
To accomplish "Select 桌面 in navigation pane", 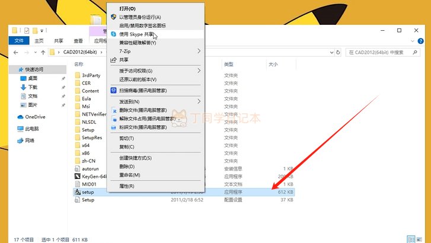I will click(33, 78).
